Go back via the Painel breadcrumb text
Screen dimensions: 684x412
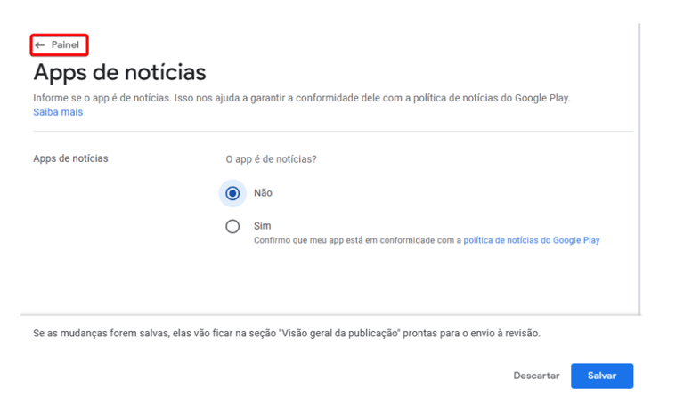(x=65, y=44)
